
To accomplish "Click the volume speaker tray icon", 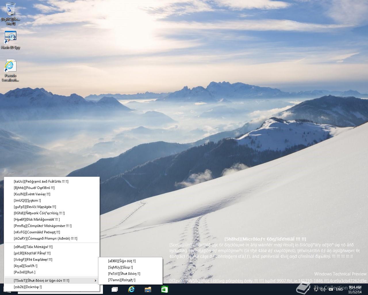I will 323,289.
